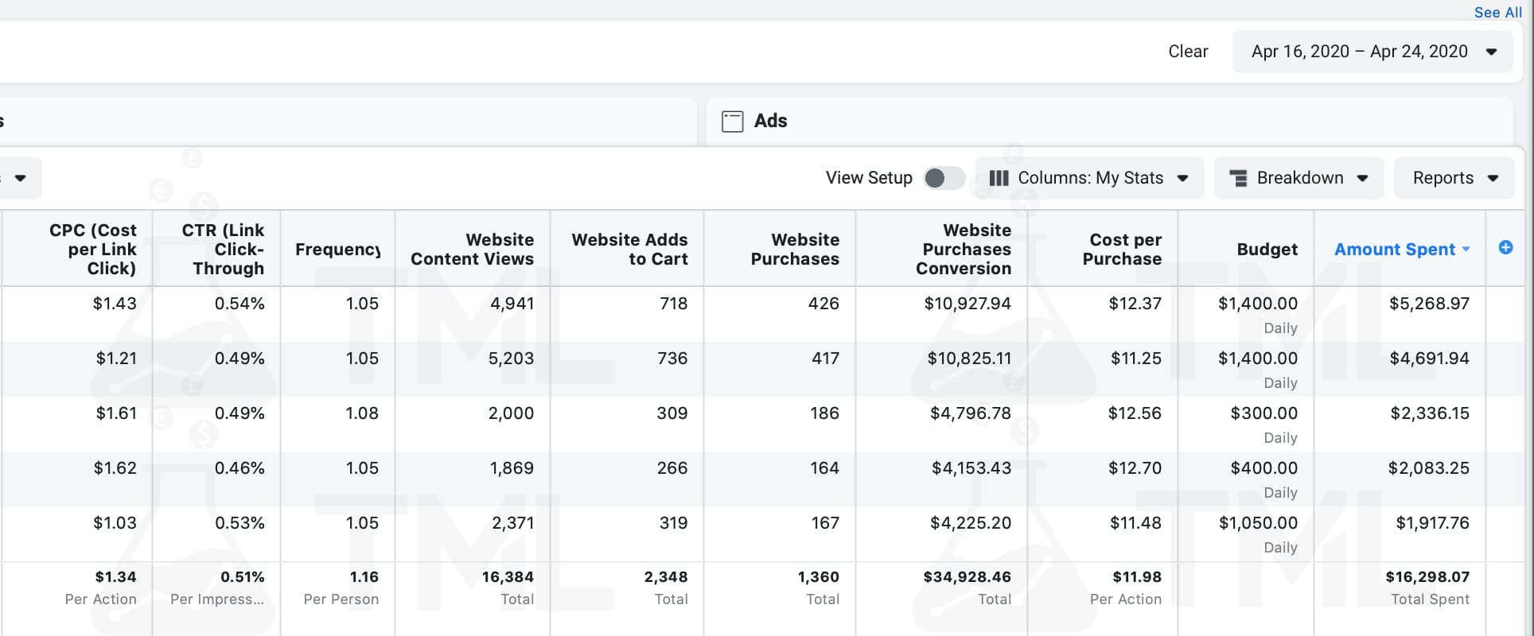Viewport: 1534px width, 636px height.
Task: Click the See All link
Action: [1497, 12]
